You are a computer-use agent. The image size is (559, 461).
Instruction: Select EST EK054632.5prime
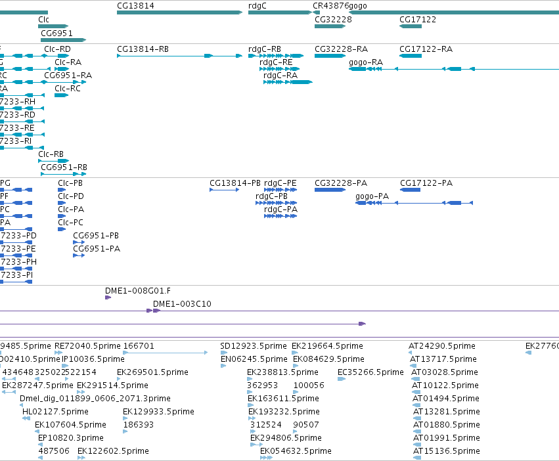click(x=266, y=458)
